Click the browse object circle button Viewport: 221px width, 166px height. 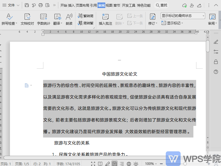208,147
